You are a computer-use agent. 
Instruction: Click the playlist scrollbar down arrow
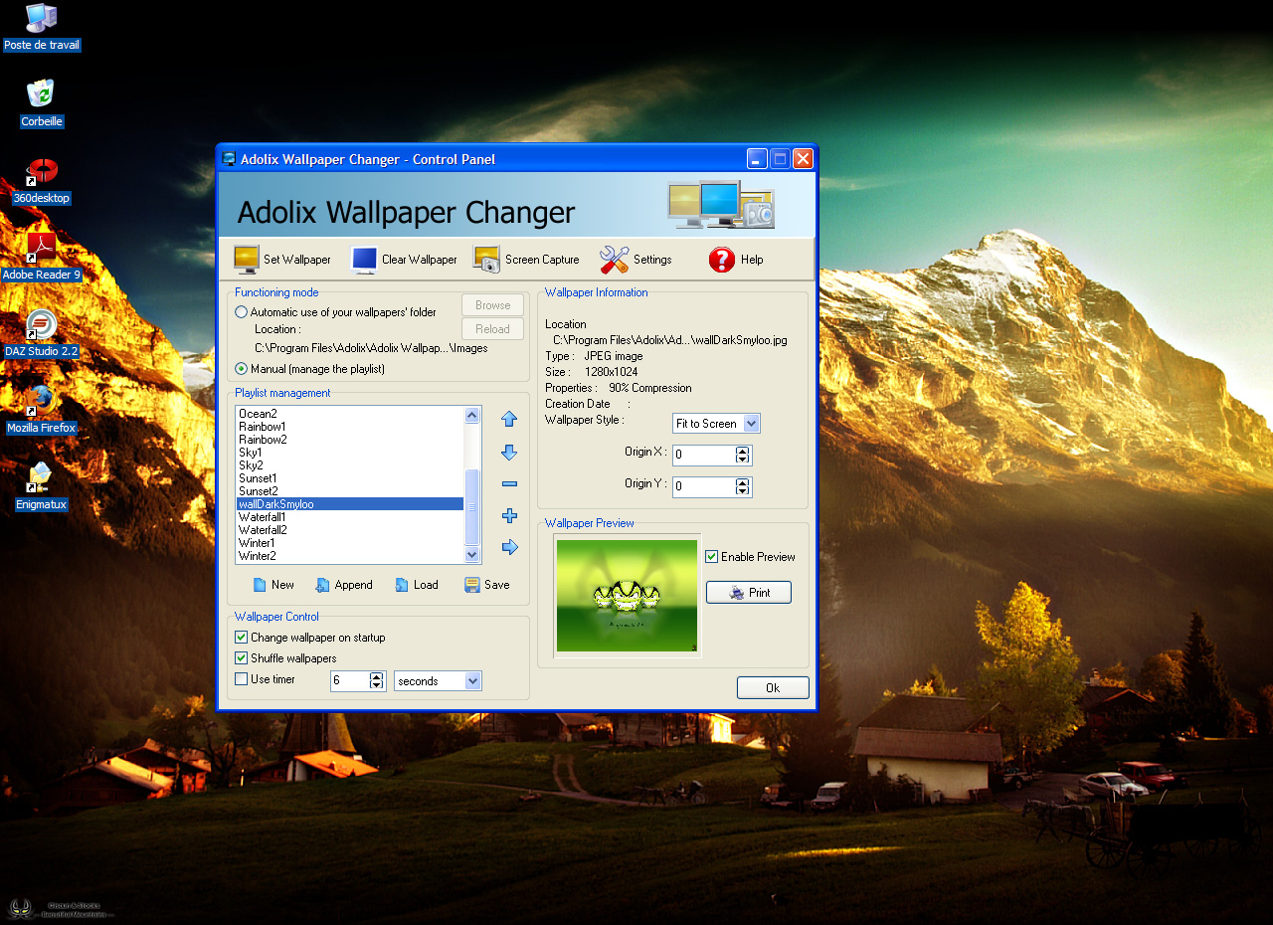tap(472, 555)
